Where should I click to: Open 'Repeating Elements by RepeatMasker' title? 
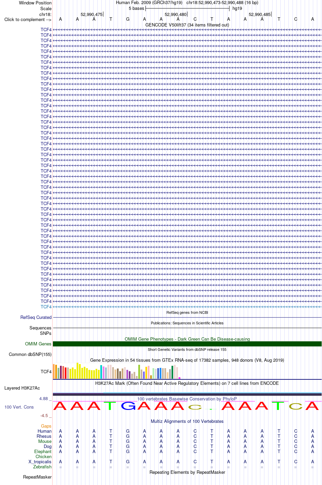coord(187,472)
